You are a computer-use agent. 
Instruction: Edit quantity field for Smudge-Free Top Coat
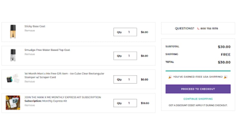click(125, 56)
